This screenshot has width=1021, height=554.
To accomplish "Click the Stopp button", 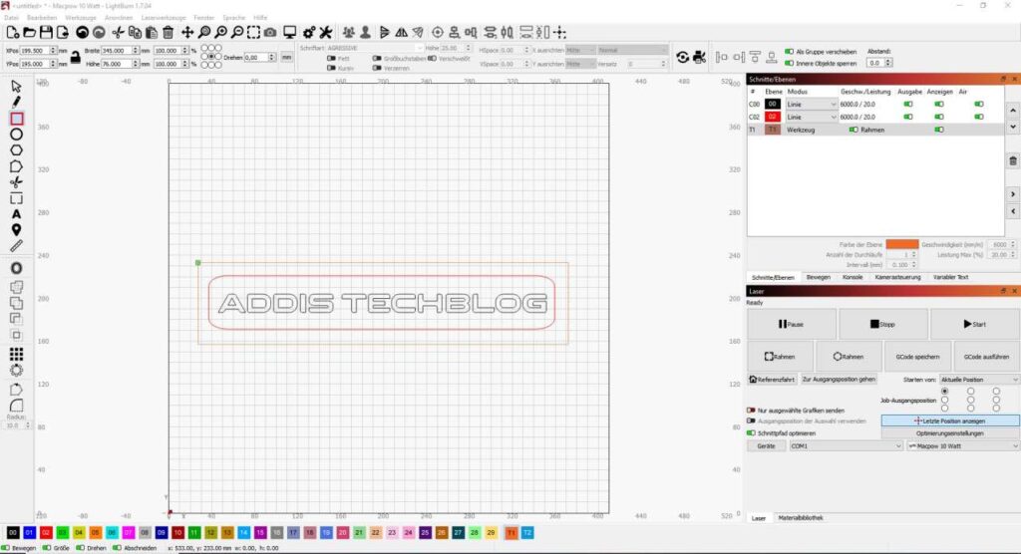I will click(x=883, y=324).
